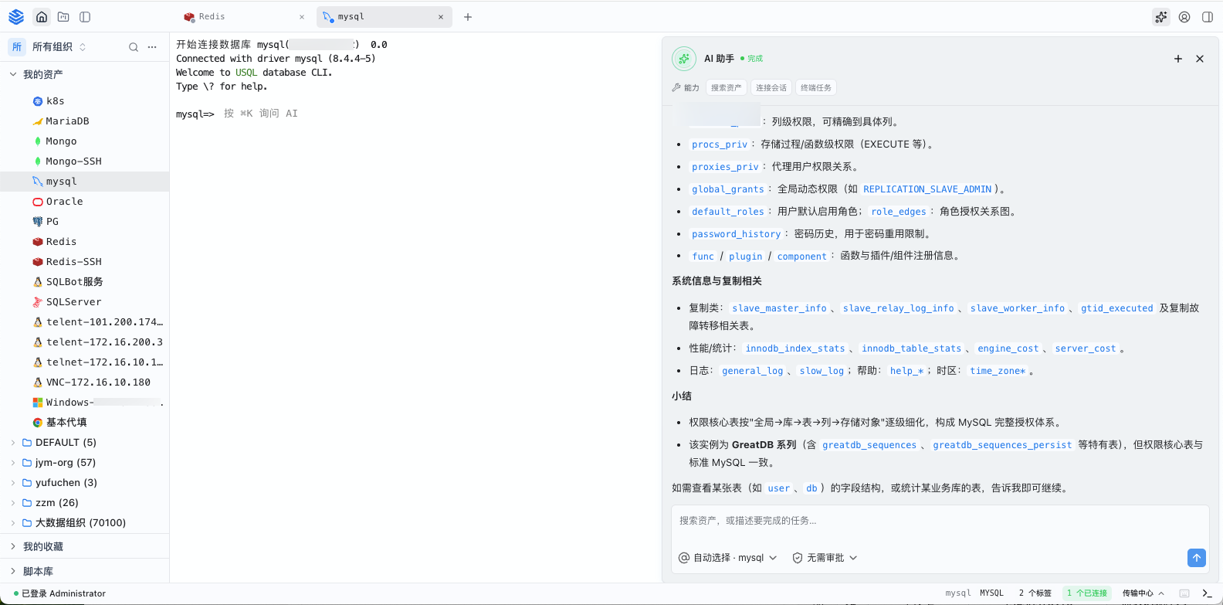Open the VNC-172.16.10.180 asset
The image size is (1223, 605).
click(x=85, y=382)
